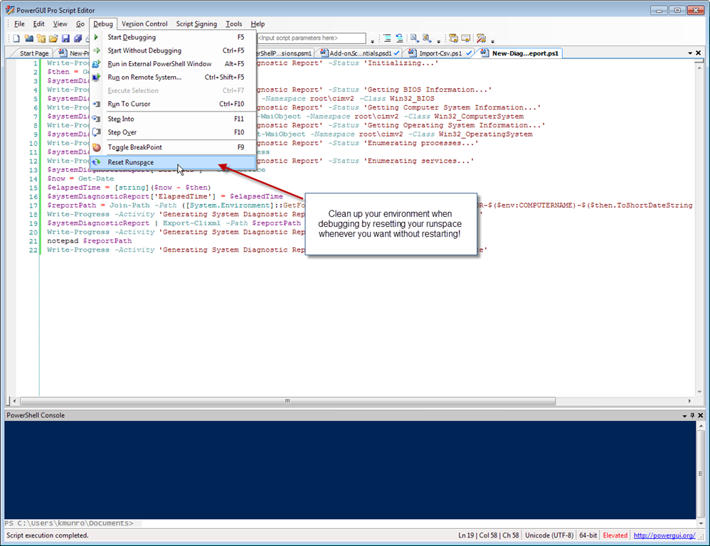Expand the document tab list dropdown arrow
Image resolution: width=710 pixels, height=546 pixels.
(x=689, y=53)
